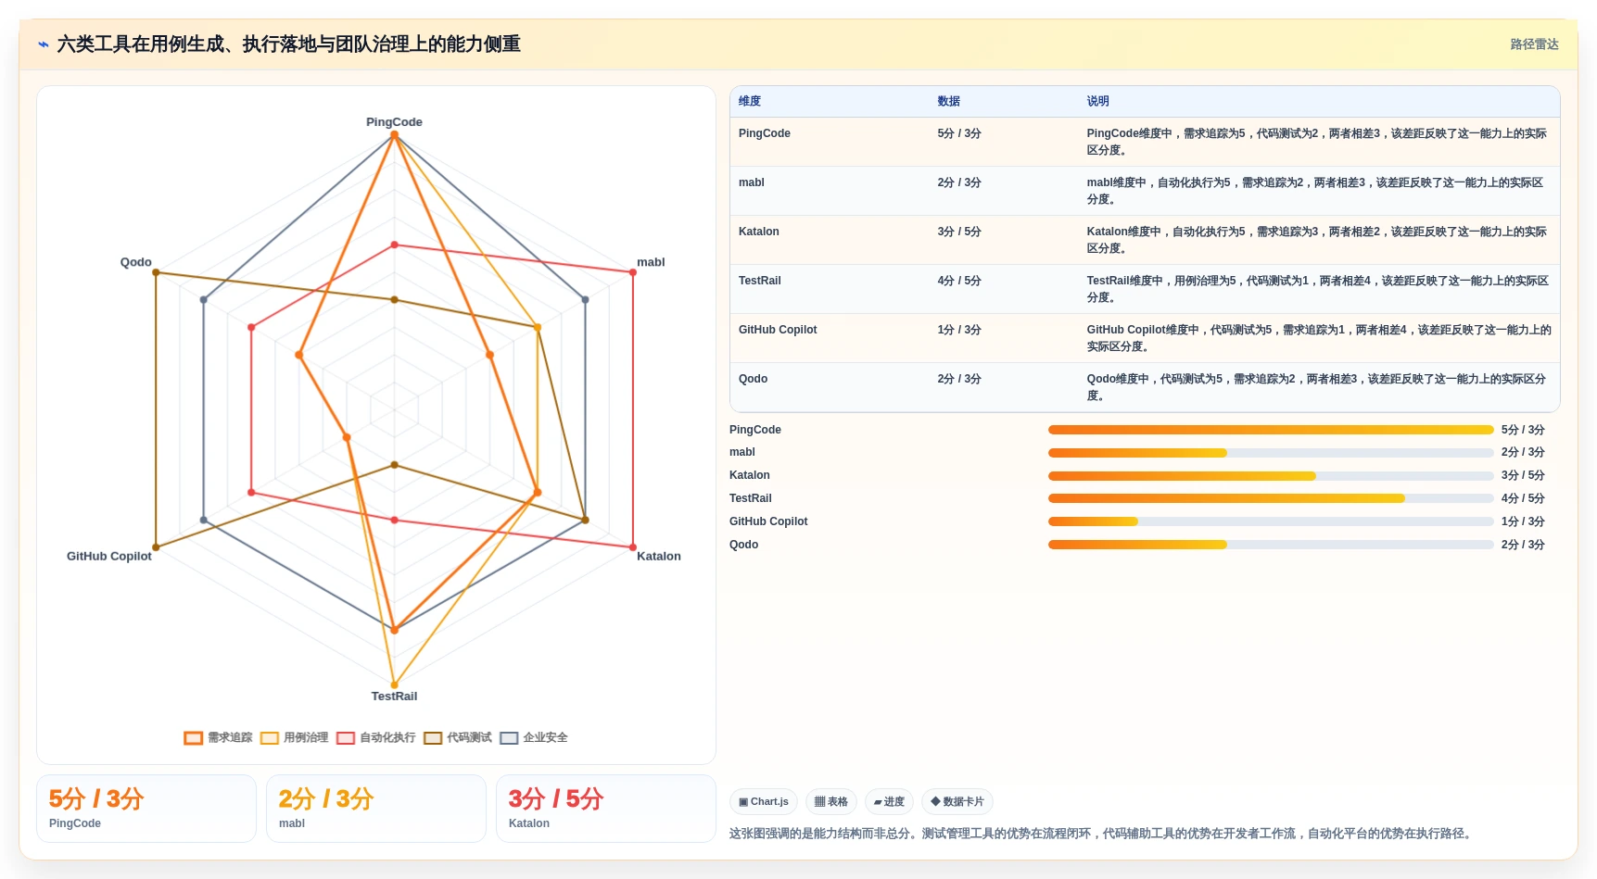1597x879 pixels.
Task: Click the mabl axis label on radar
Action: (651, 262)
